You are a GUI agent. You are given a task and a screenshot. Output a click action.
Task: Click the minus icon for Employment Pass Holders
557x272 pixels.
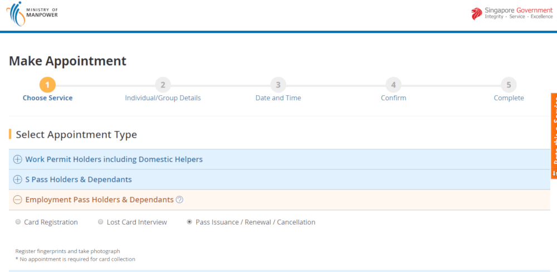pos(18,200)
